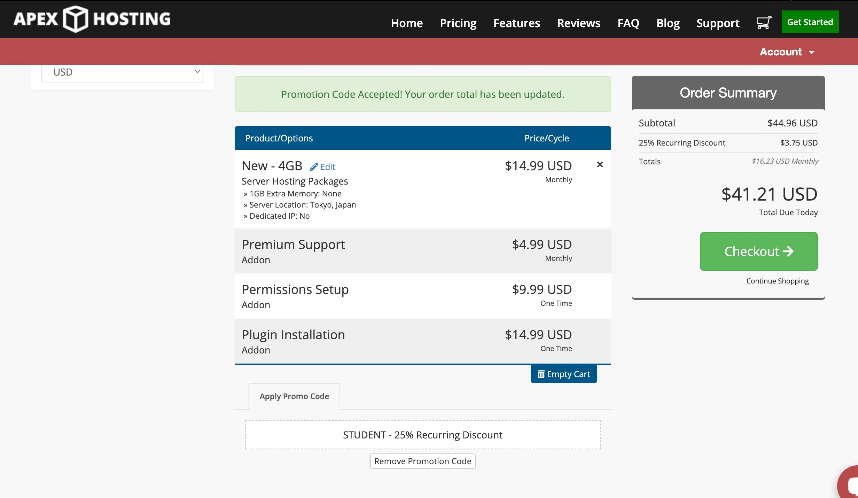Click Remove Promotion Code button

(422, 461)
